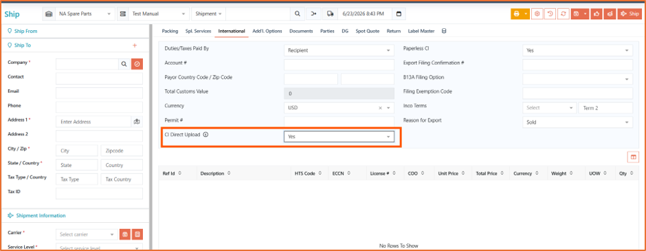Expand the print button dropdown arrow
The height and width of the screenshot is (251, 646).
526,14
